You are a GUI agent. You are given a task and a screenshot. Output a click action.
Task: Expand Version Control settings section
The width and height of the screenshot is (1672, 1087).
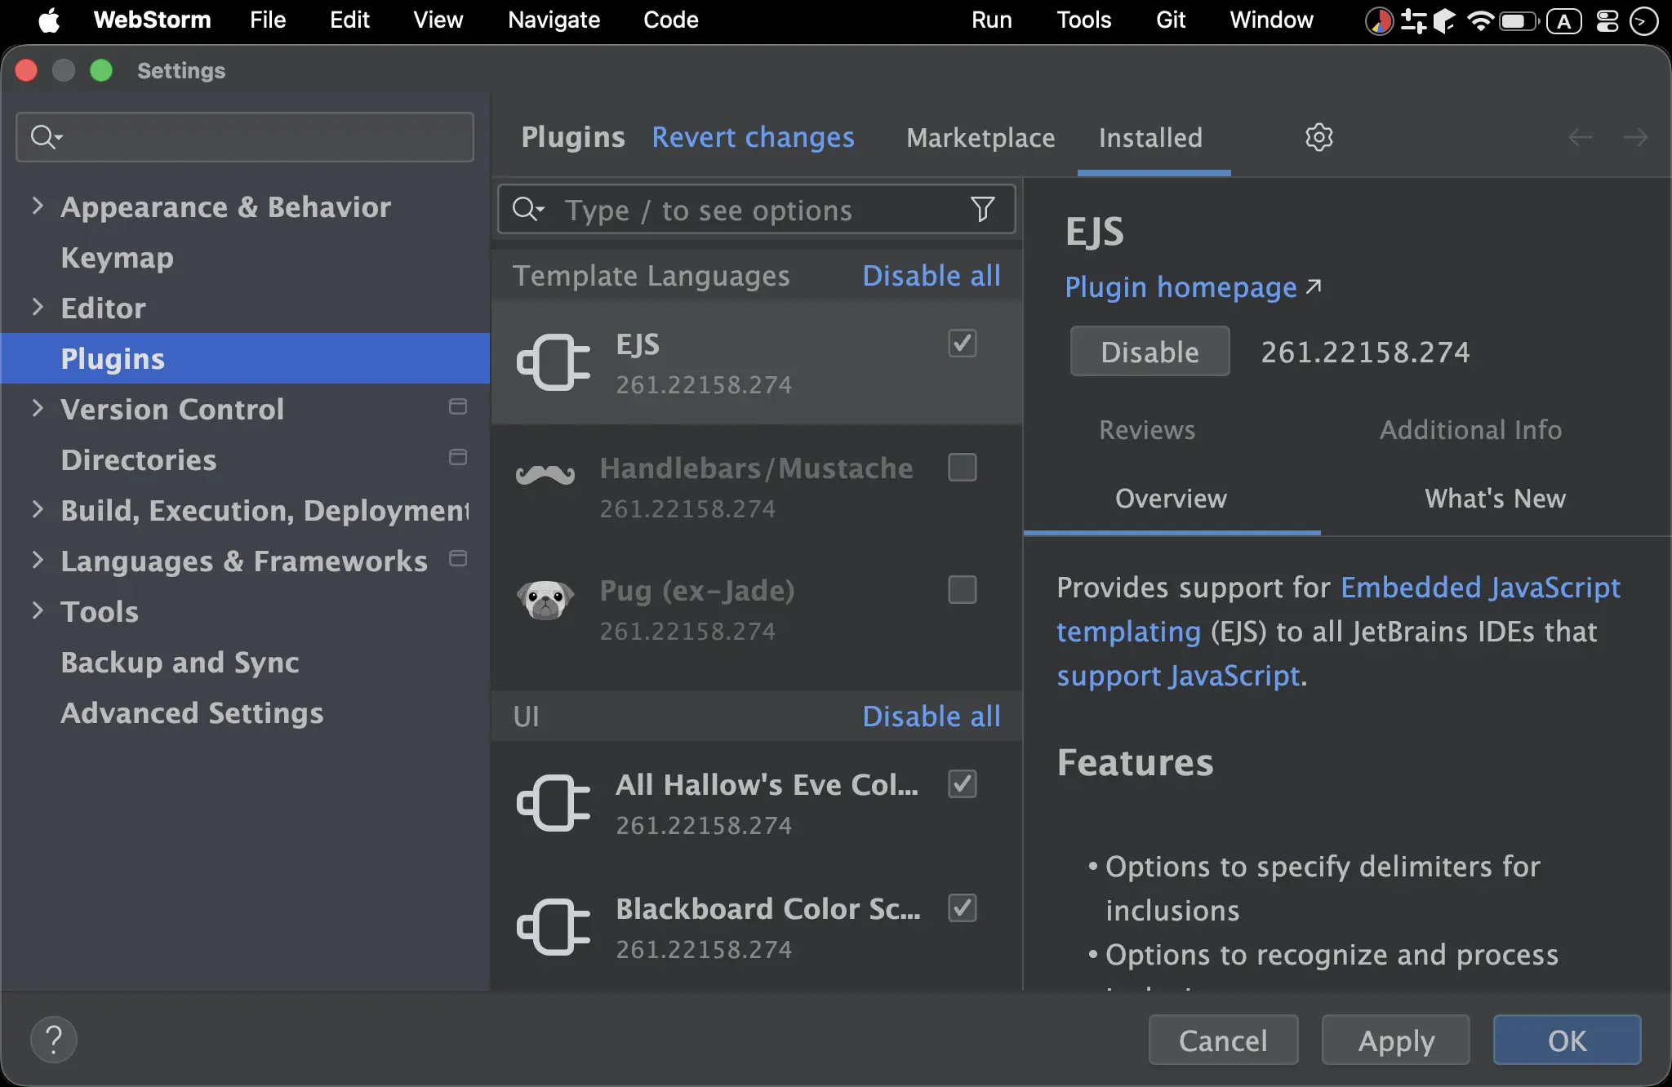(x=37, y=408)
